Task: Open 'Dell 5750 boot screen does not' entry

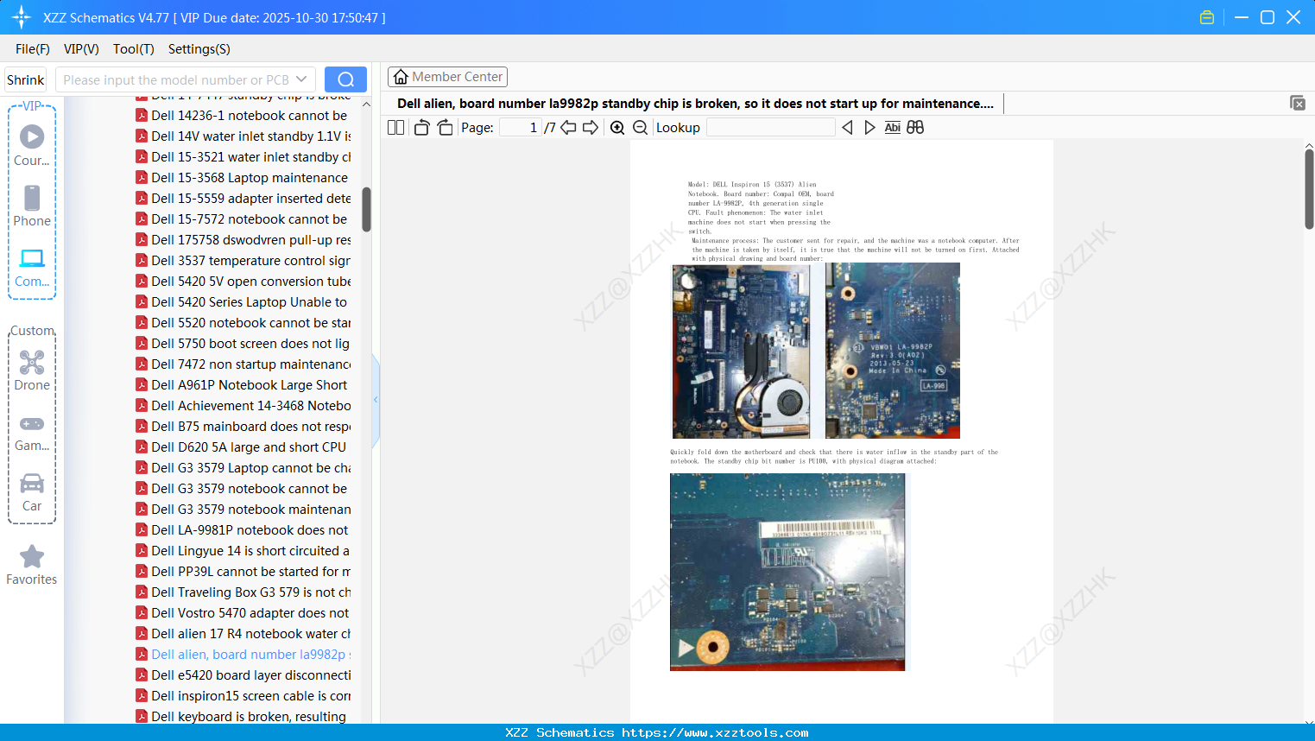Action: pyautogui.click(x=243, y=344)
